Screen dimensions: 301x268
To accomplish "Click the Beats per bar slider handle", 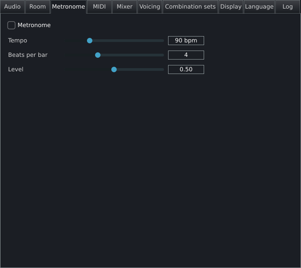I will (x=98, y=55).
